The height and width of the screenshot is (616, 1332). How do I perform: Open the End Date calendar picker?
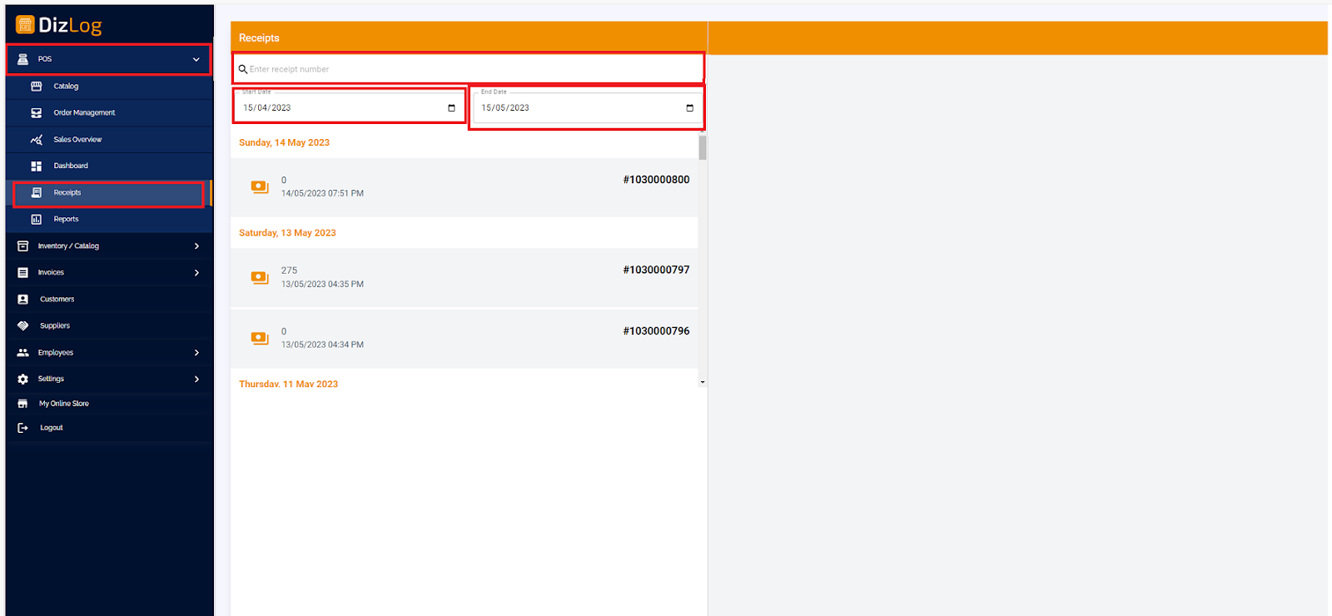tap(689, 108)
